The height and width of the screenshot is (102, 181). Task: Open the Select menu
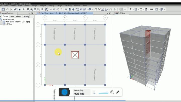(27, 6)
